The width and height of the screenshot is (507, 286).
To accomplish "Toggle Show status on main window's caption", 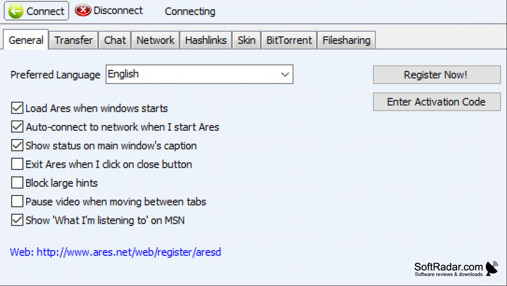I will click(x=17, y=146).
